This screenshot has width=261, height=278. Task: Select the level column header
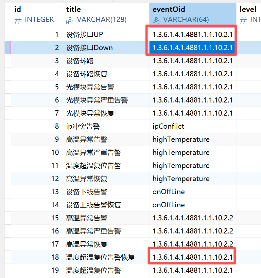[x=248, y=9]
